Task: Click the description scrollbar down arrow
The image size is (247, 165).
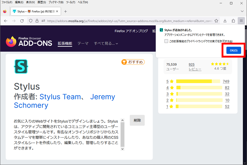Action: pos(122,149)
